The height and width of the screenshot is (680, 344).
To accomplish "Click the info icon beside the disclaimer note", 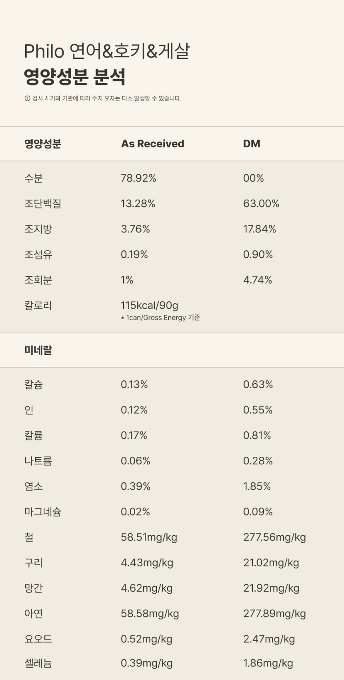I will [27, 98].
